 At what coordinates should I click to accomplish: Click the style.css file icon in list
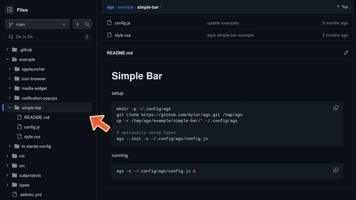pyautogui.click(x=110, y=35)
